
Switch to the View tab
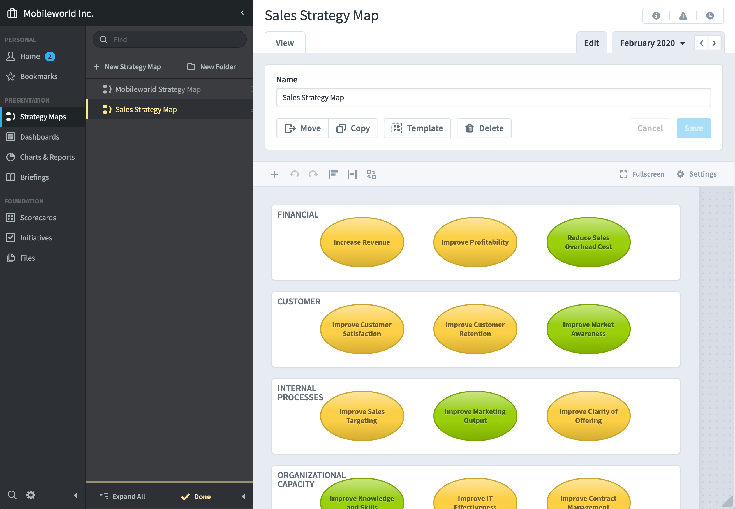point(285,43)
